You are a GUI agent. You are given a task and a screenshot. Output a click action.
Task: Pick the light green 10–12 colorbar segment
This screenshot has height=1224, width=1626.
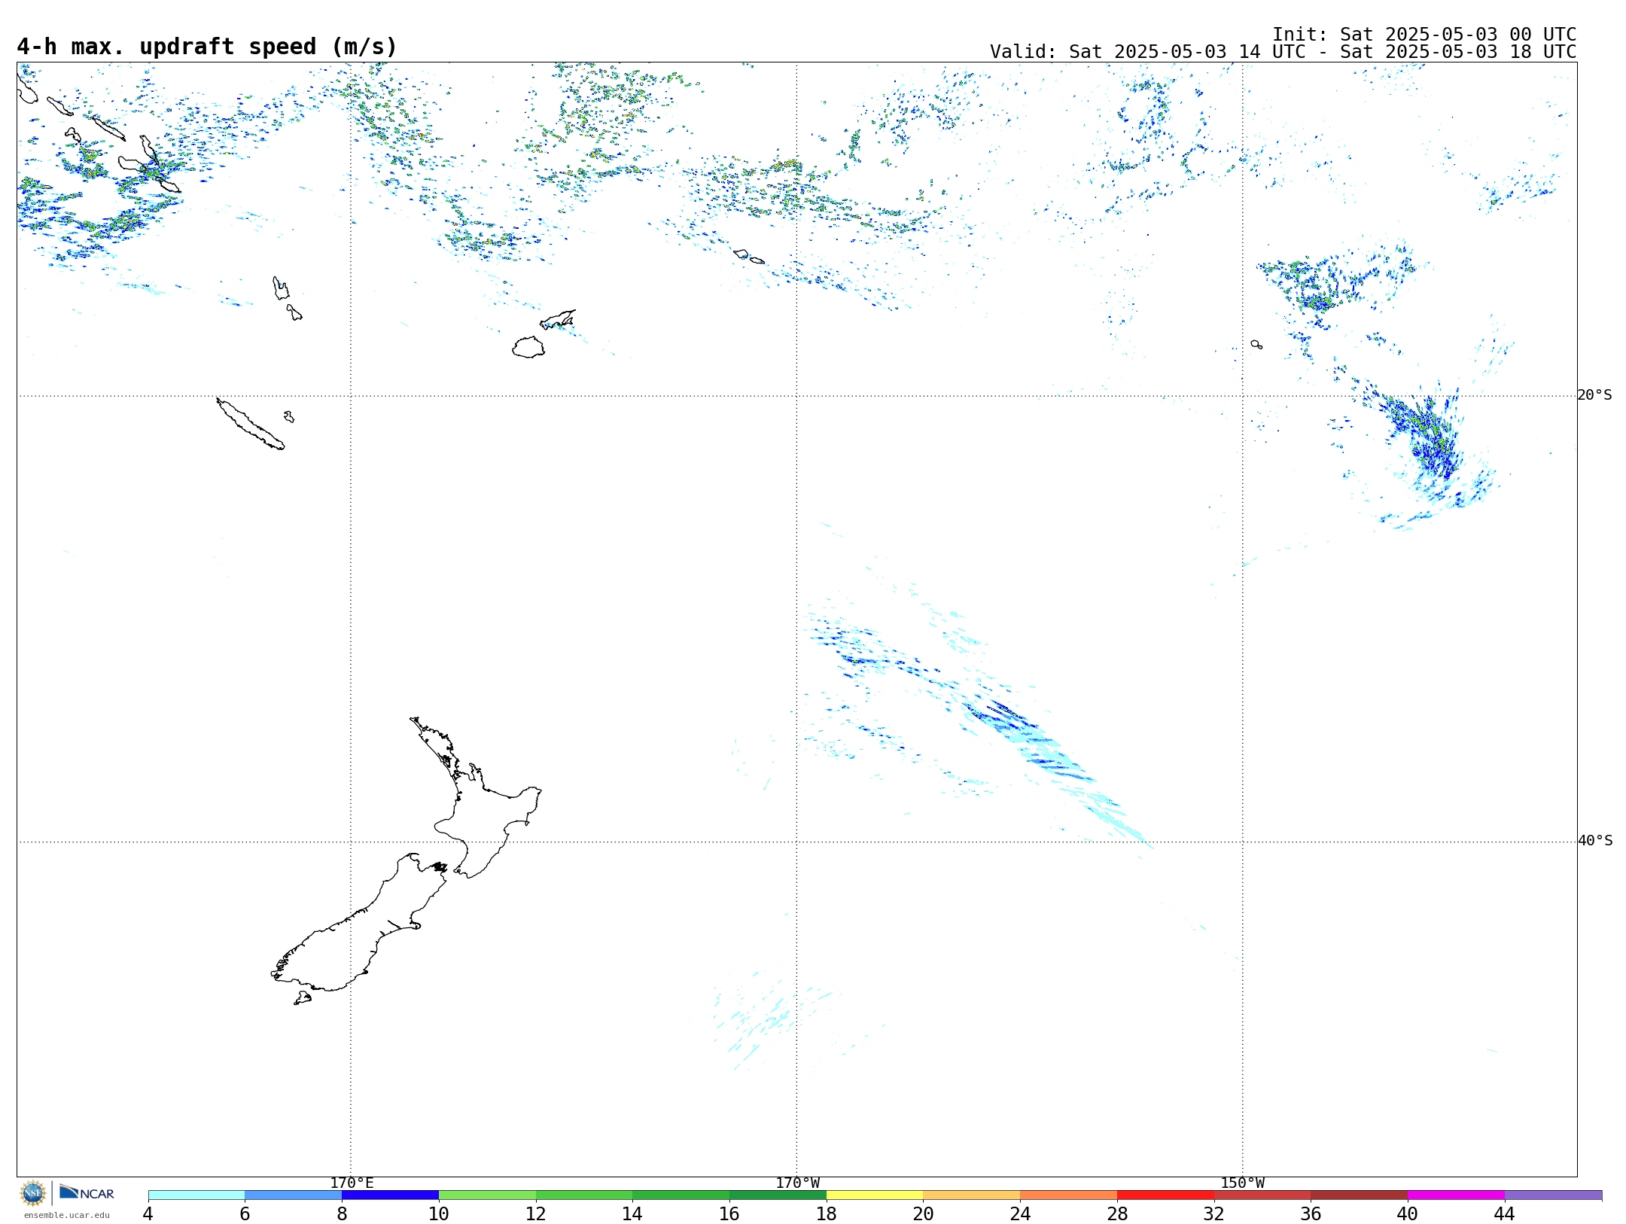point(487,1195)
